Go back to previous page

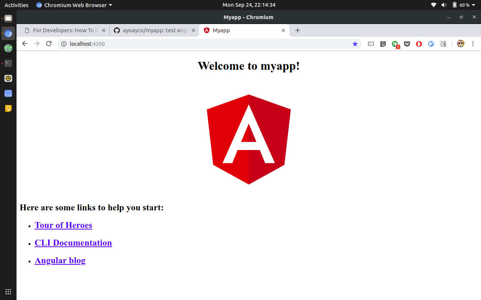(x=25, y=44)
